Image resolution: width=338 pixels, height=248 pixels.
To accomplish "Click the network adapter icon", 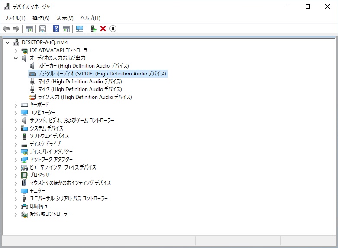I will click(x=24, y=160).
